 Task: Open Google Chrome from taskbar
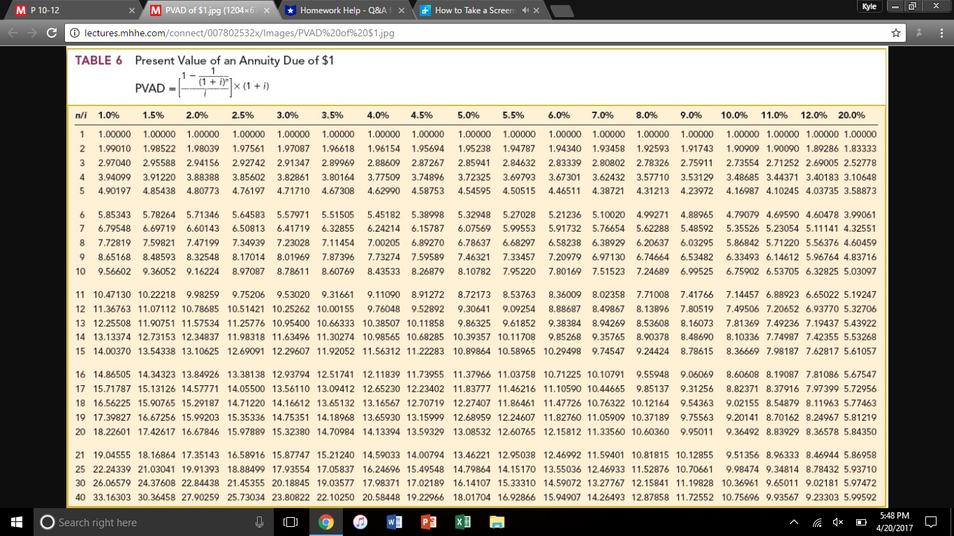pyautogui.click(x=326, y=522)
